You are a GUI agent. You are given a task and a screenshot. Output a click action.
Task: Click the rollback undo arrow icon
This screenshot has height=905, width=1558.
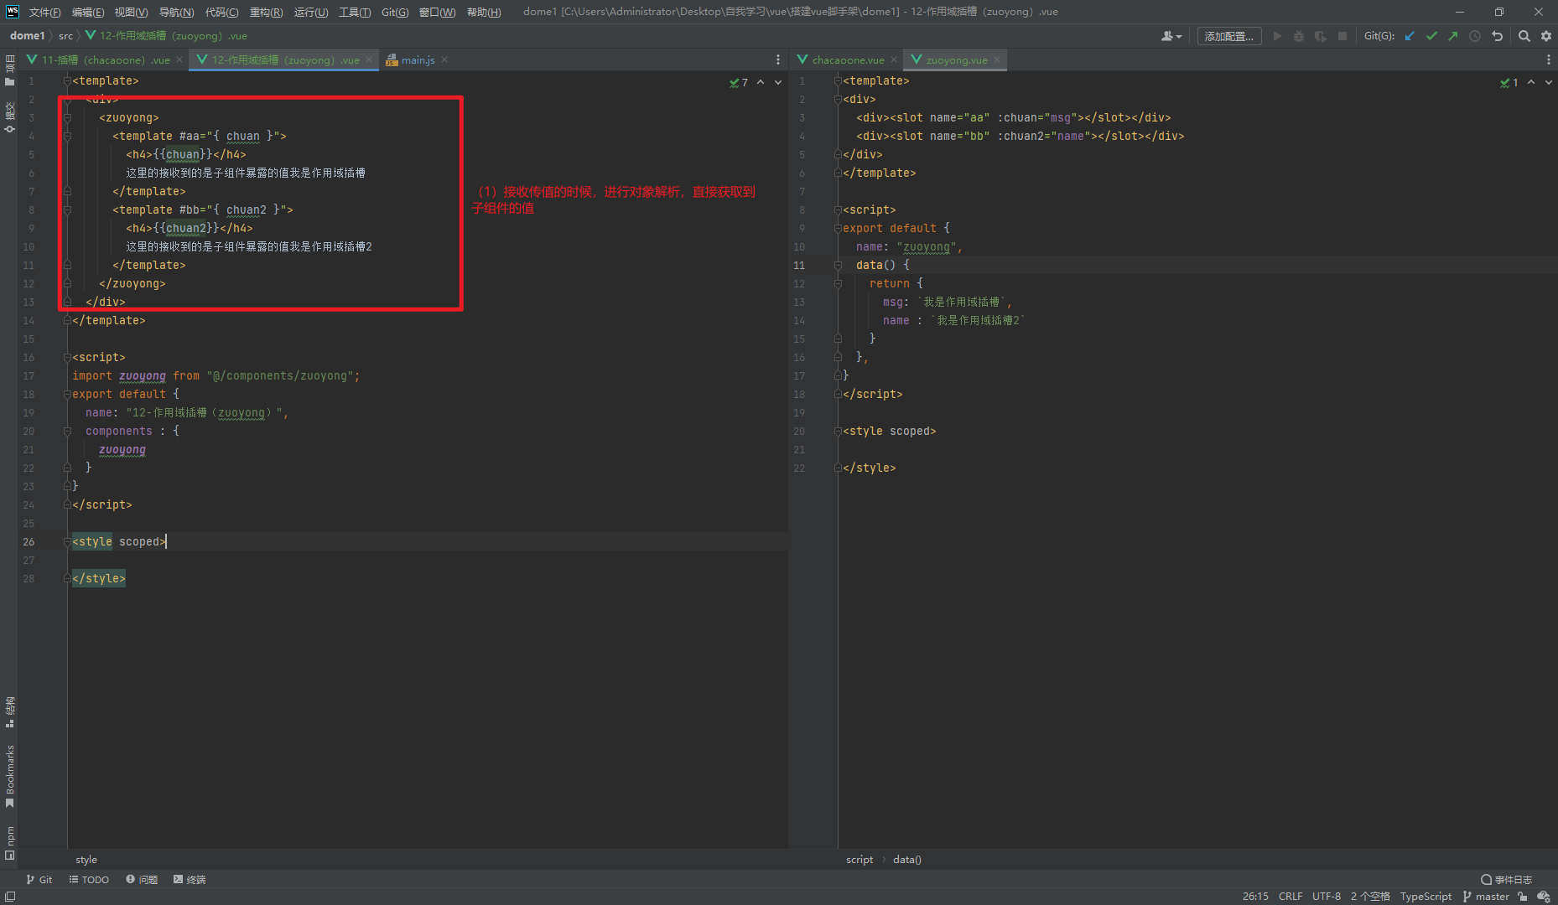point(1497,36)
